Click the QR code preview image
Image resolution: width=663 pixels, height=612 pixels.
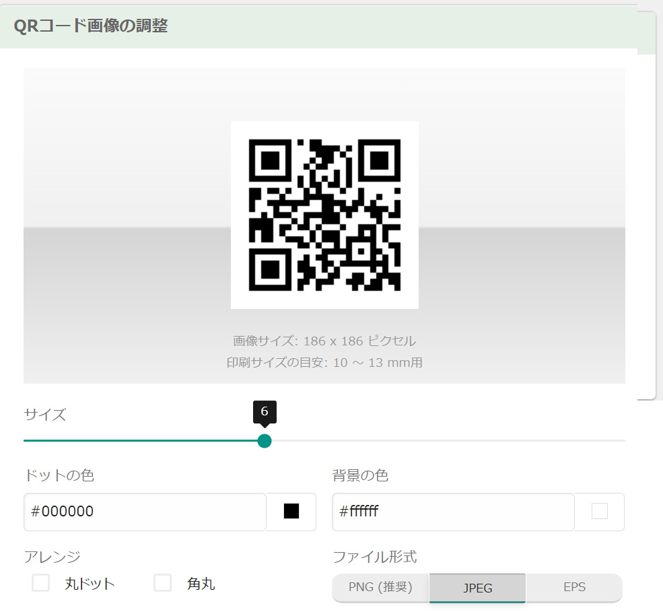[x=324, y=215]
